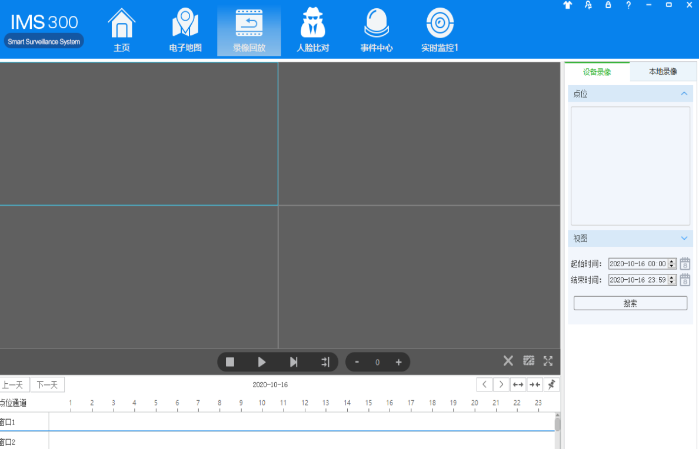Click the 下一天 next day button
The width and height of the screenshot is (699, 449).
point(47,384)
